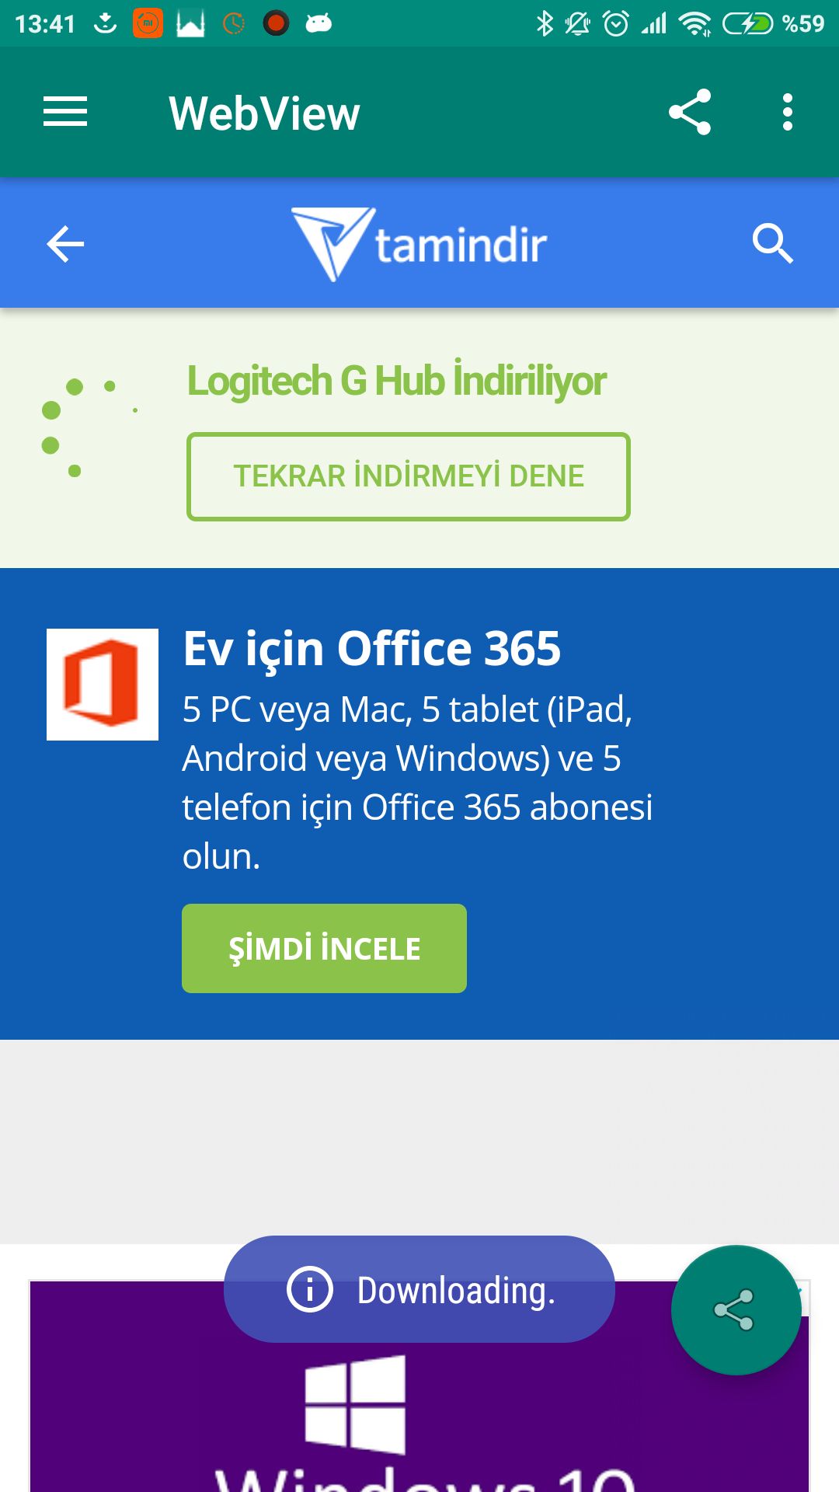Tap the battery charging indicator
The width and height of the screenshot is (839, 1492).
tap(747, 23)
